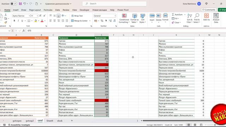Click the Bold formatting button
The height and width of the screenshot is (127, 226).
click(14, 21)
